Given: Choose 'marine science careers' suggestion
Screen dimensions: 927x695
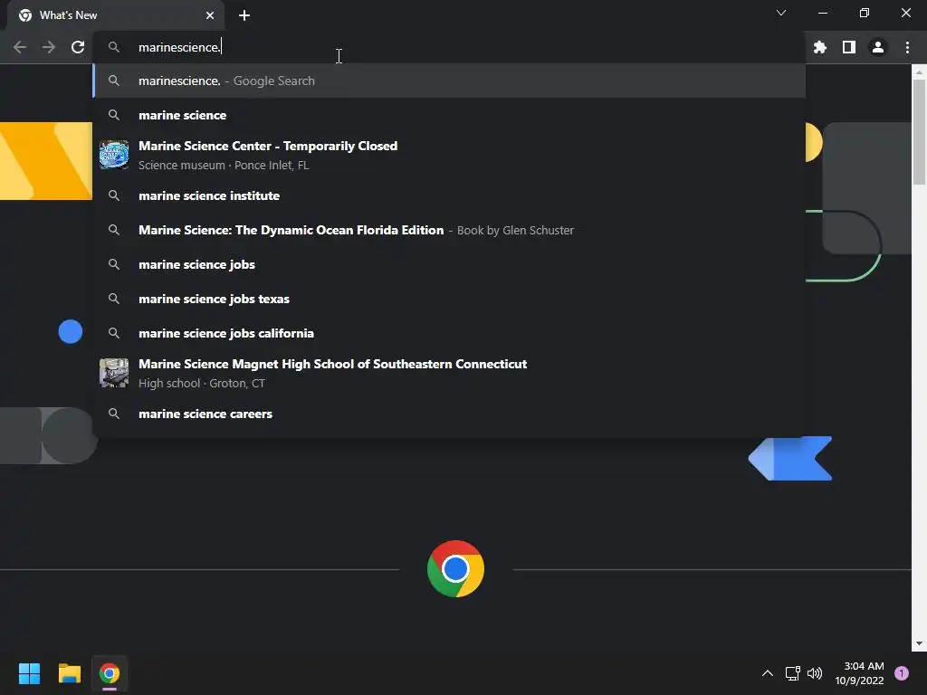Looking at the screenshot, I should coord(449,414).
